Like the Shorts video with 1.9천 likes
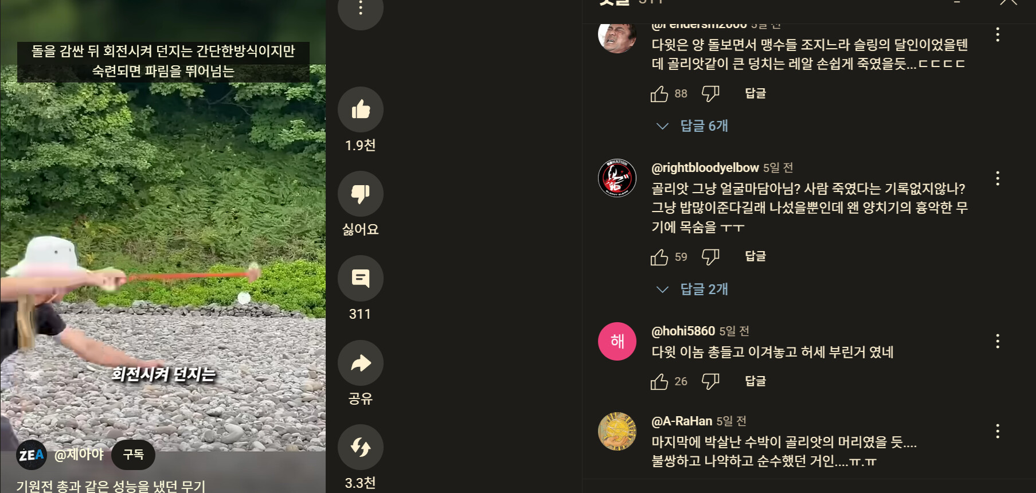Image resolution: width=1036 pixels, height=493 pixels. (x=361, y=109)
